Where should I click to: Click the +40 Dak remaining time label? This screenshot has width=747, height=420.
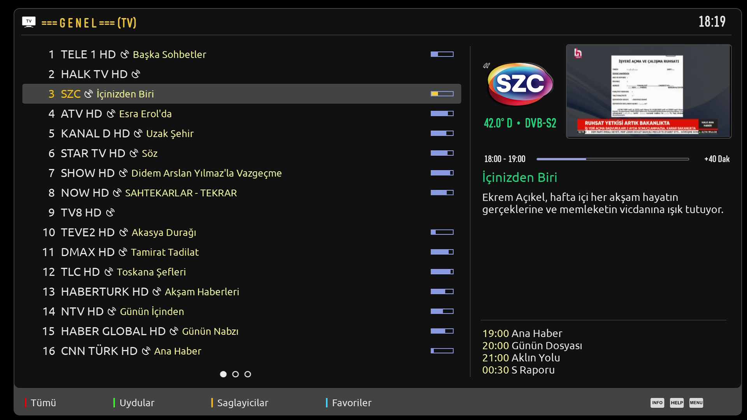pyautogui.click(x=717, y=159)
